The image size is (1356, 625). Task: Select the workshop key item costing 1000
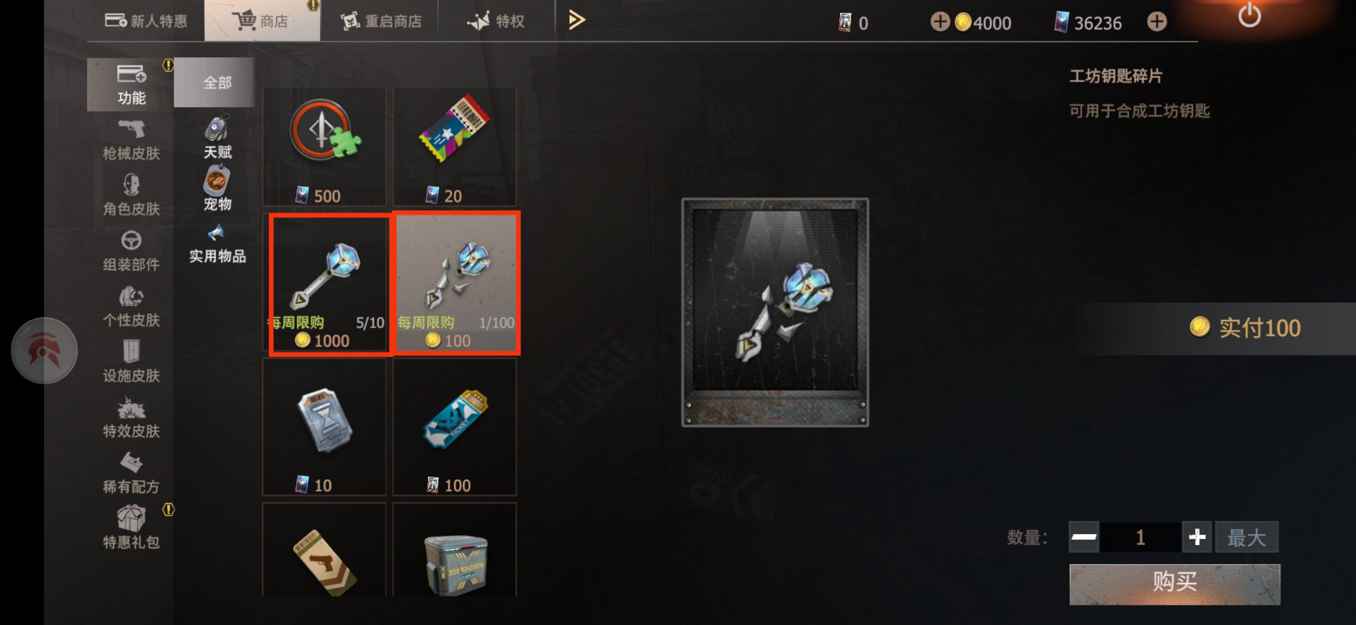coord(329,284)
